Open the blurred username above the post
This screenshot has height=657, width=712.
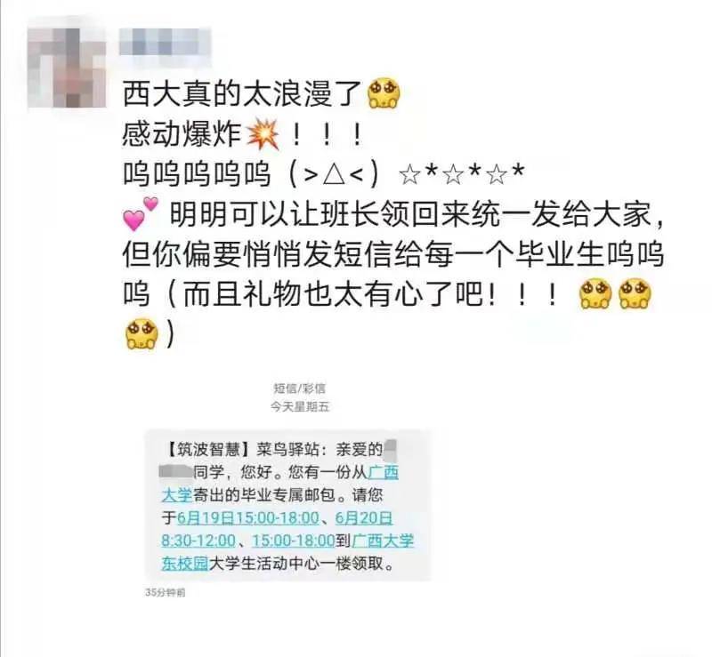[166, 42]
